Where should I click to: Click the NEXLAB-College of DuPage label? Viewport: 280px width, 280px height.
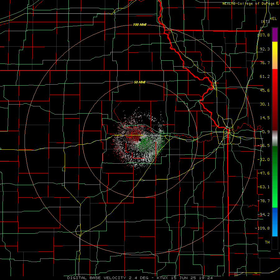(x=250, y=3)
